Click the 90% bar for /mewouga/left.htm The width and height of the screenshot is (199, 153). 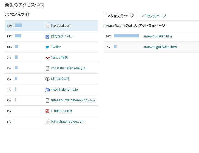[126, 36]
